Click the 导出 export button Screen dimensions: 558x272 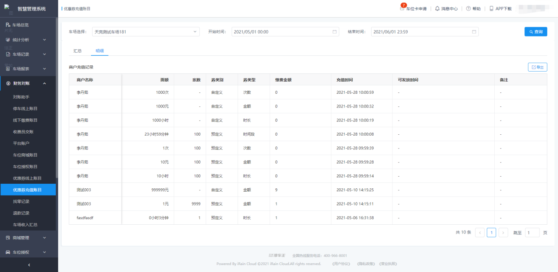[537, 67]
